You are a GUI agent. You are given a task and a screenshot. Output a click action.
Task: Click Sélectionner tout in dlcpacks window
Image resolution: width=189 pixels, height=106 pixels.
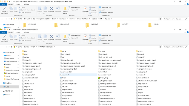coord(105,7)
